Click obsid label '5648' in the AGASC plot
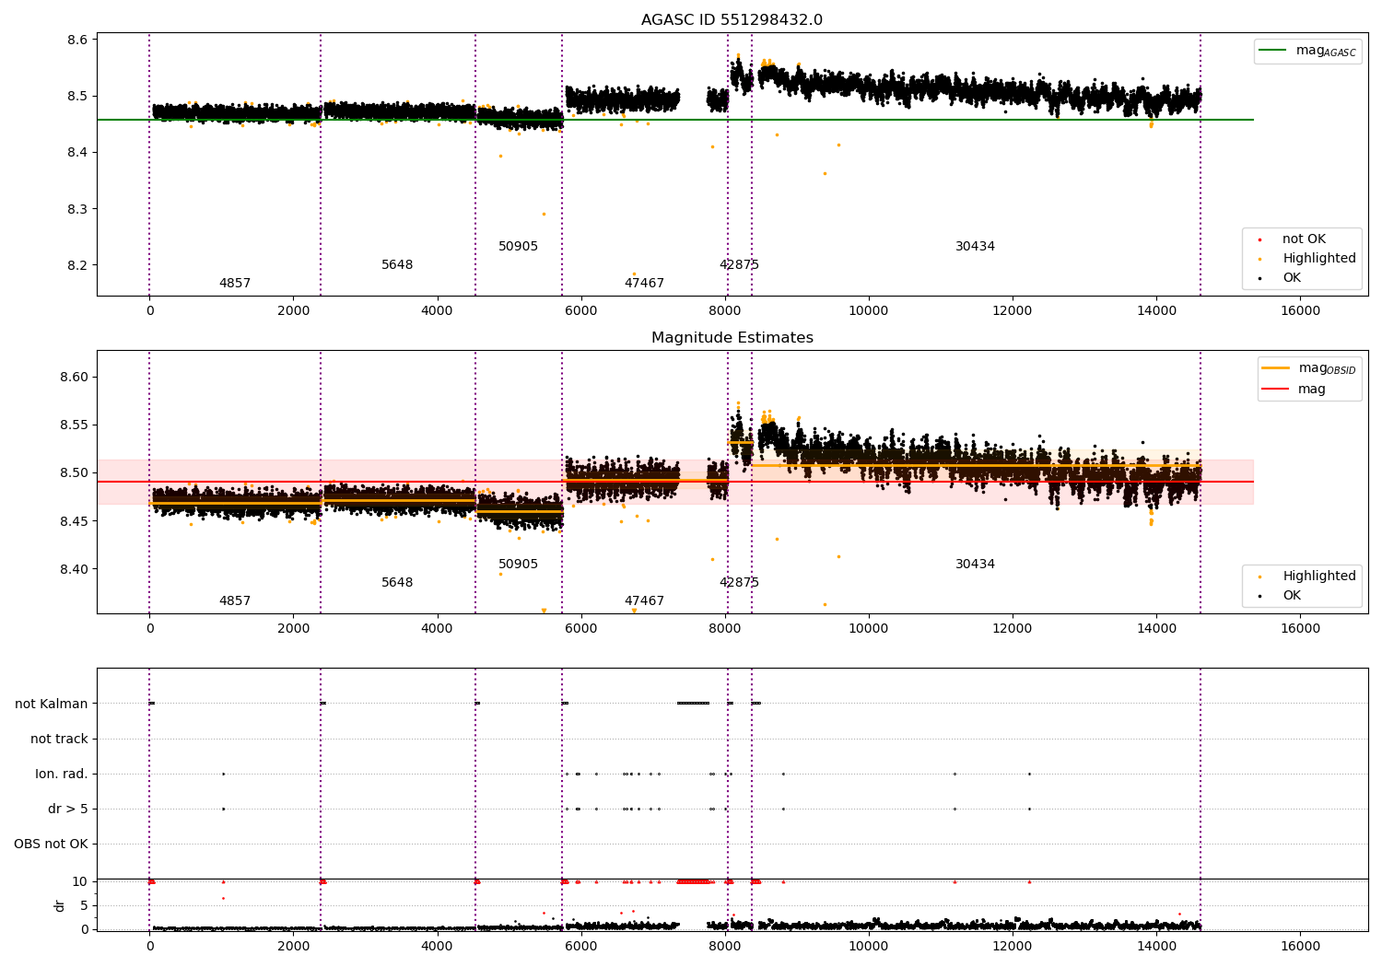 (397, 265)
